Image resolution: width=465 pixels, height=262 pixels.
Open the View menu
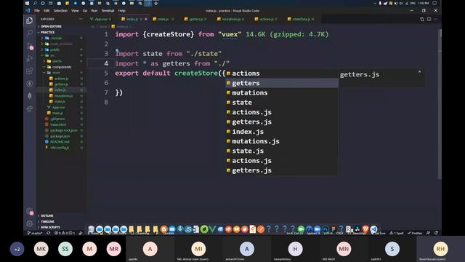click(75, 10)
